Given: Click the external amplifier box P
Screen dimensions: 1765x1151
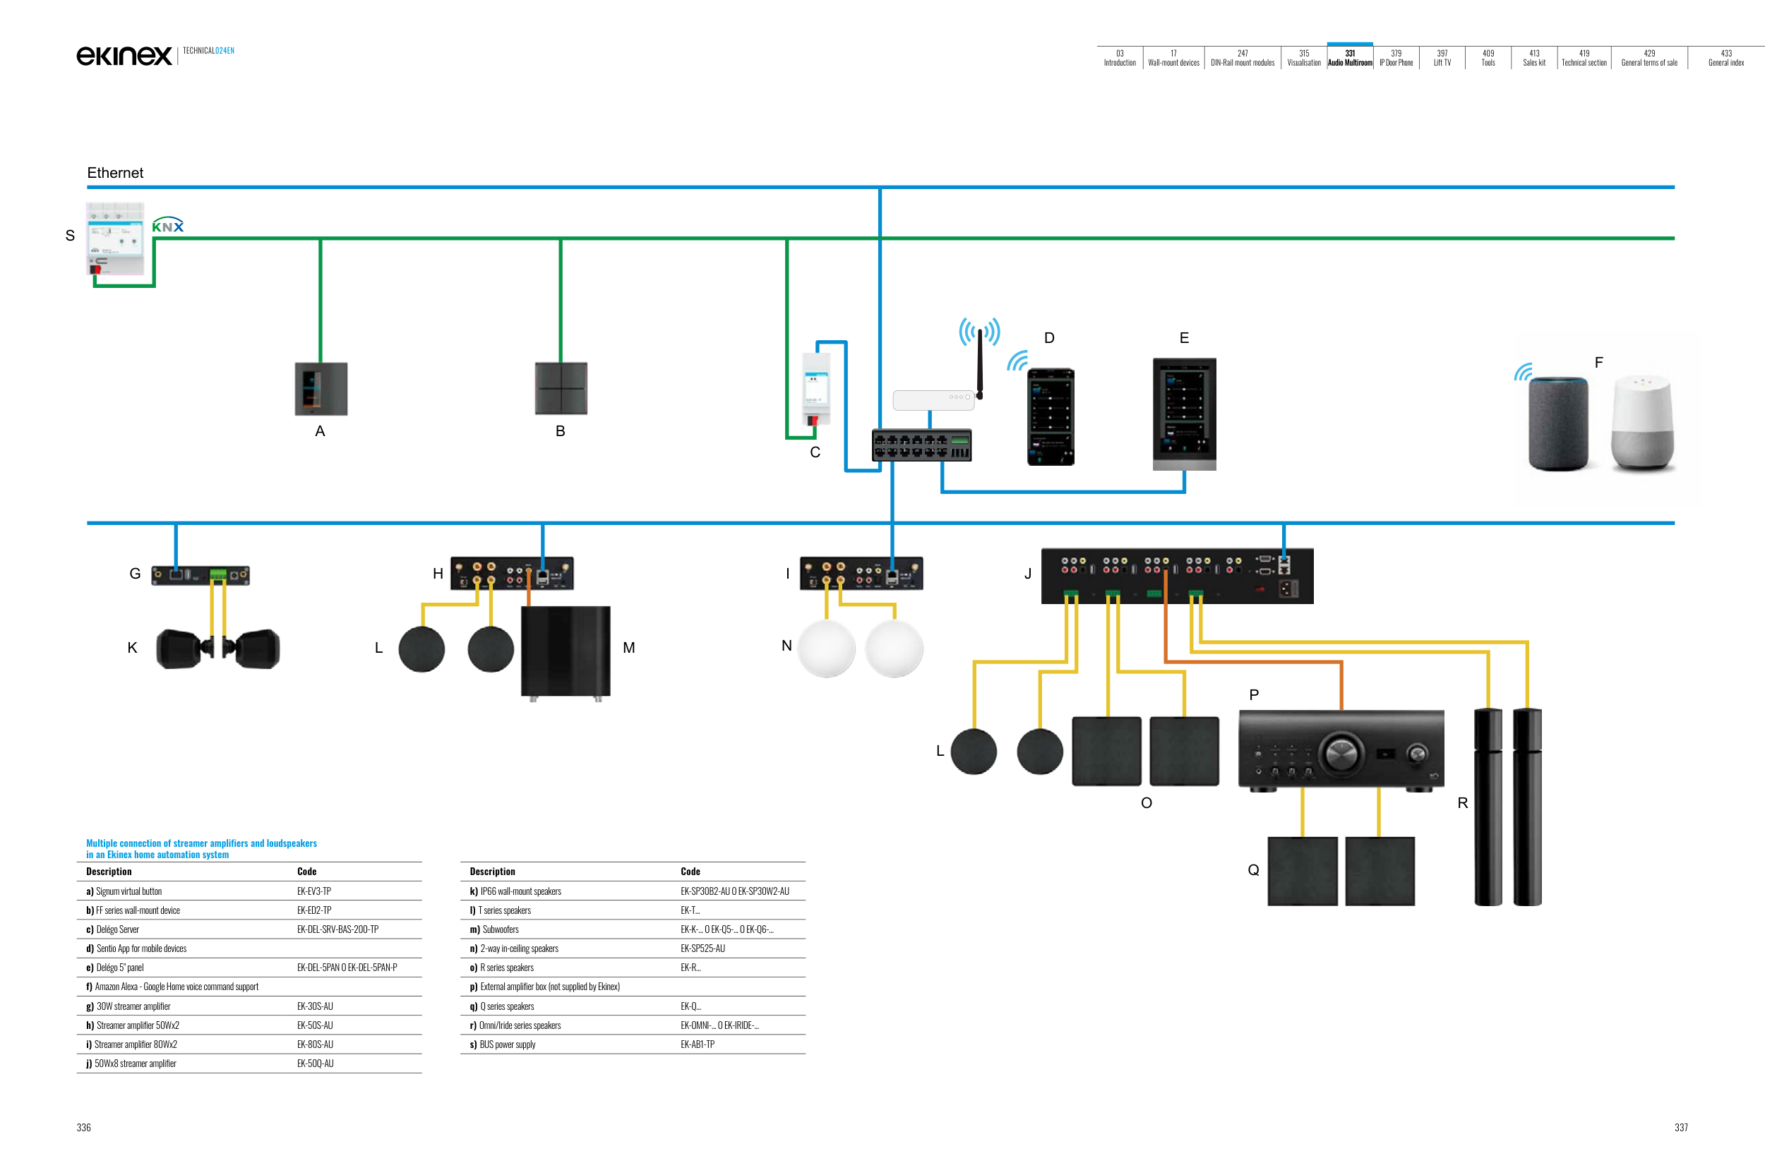Looking at the screenshot, I should pyautogui.click(x=1341, y=750).
